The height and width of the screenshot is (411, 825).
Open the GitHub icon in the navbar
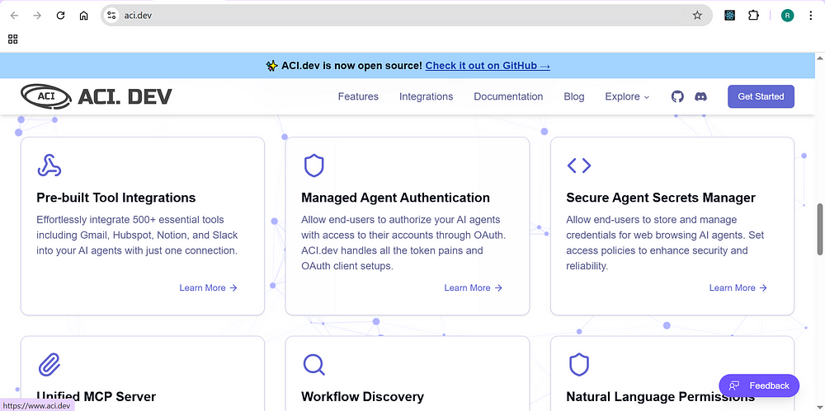click(677, 96)
